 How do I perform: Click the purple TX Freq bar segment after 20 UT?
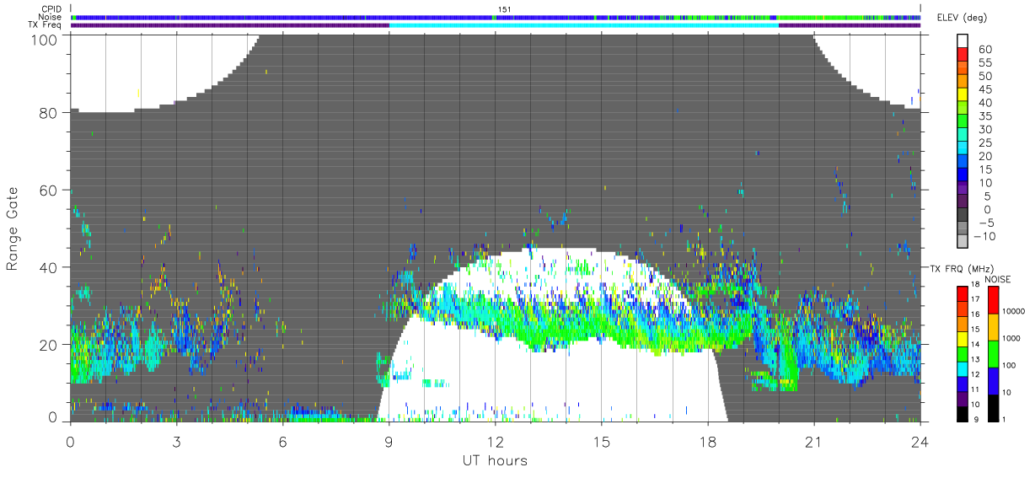(x=850, y=25)
